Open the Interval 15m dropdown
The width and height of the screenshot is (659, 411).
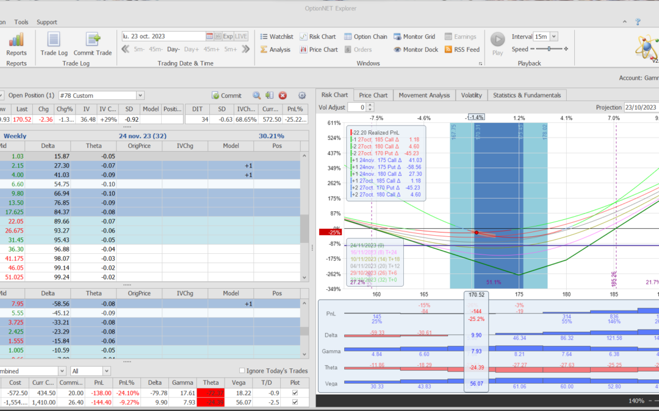553,37
